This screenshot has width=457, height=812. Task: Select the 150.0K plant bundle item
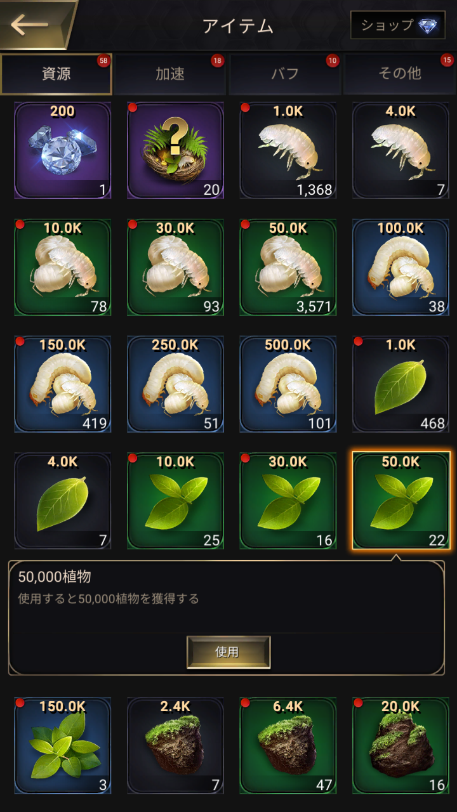click(63, 746)
